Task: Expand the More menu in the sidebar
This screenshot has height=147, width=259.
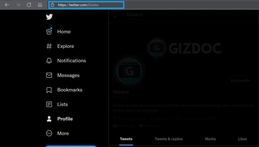Action: (x=57, y=133)
